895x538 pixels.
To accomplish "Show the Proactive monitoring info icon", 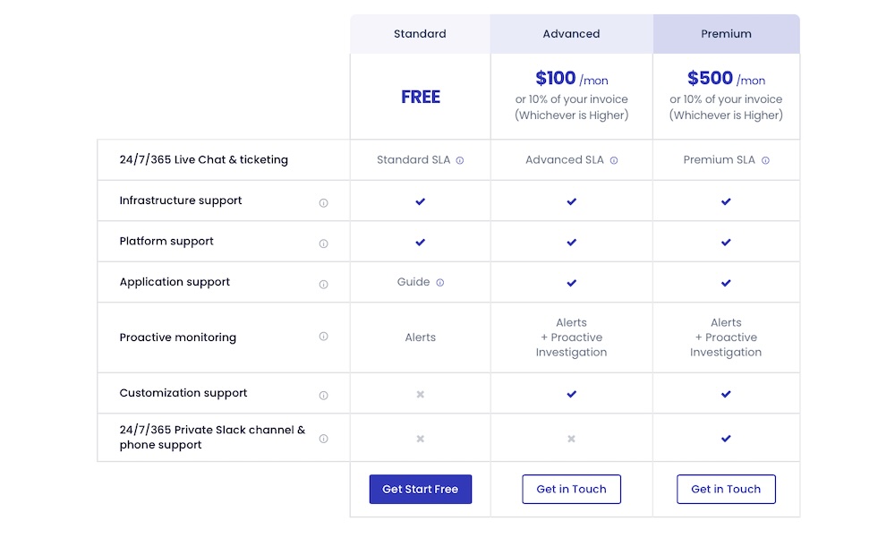I will coord(324,337).
